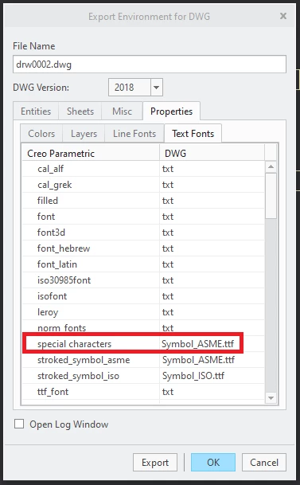Viewport: 300px width, 485px height.
Task: Select the cal_alf font row
Action: [143, 169]
